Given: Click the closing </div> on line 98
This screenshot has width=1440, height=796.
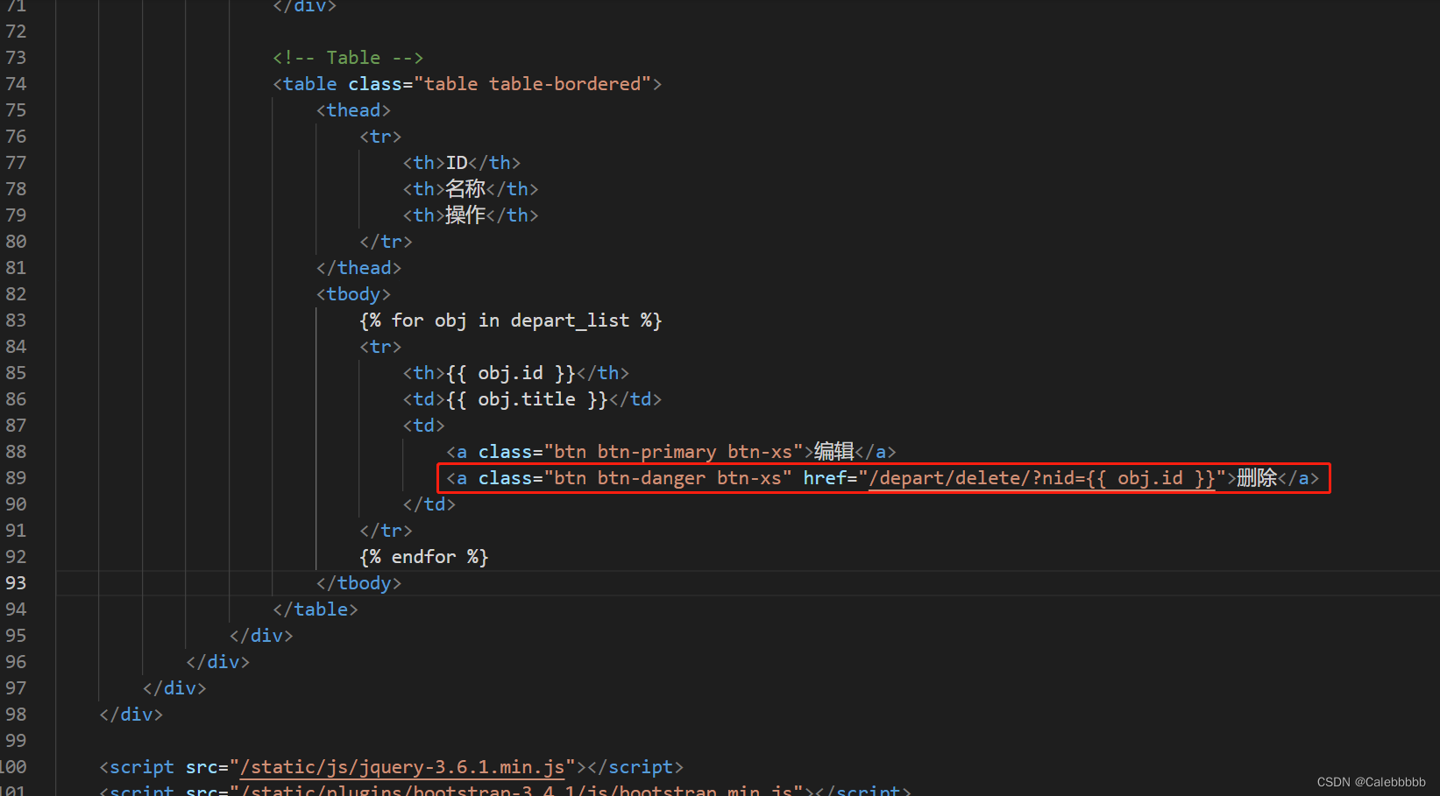Looking at the screenshot, I should (x=131, y=715).
